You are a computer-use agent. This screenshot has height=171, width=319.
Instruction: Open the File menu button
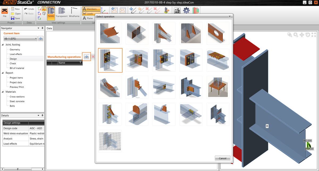(x=5, y=13)
